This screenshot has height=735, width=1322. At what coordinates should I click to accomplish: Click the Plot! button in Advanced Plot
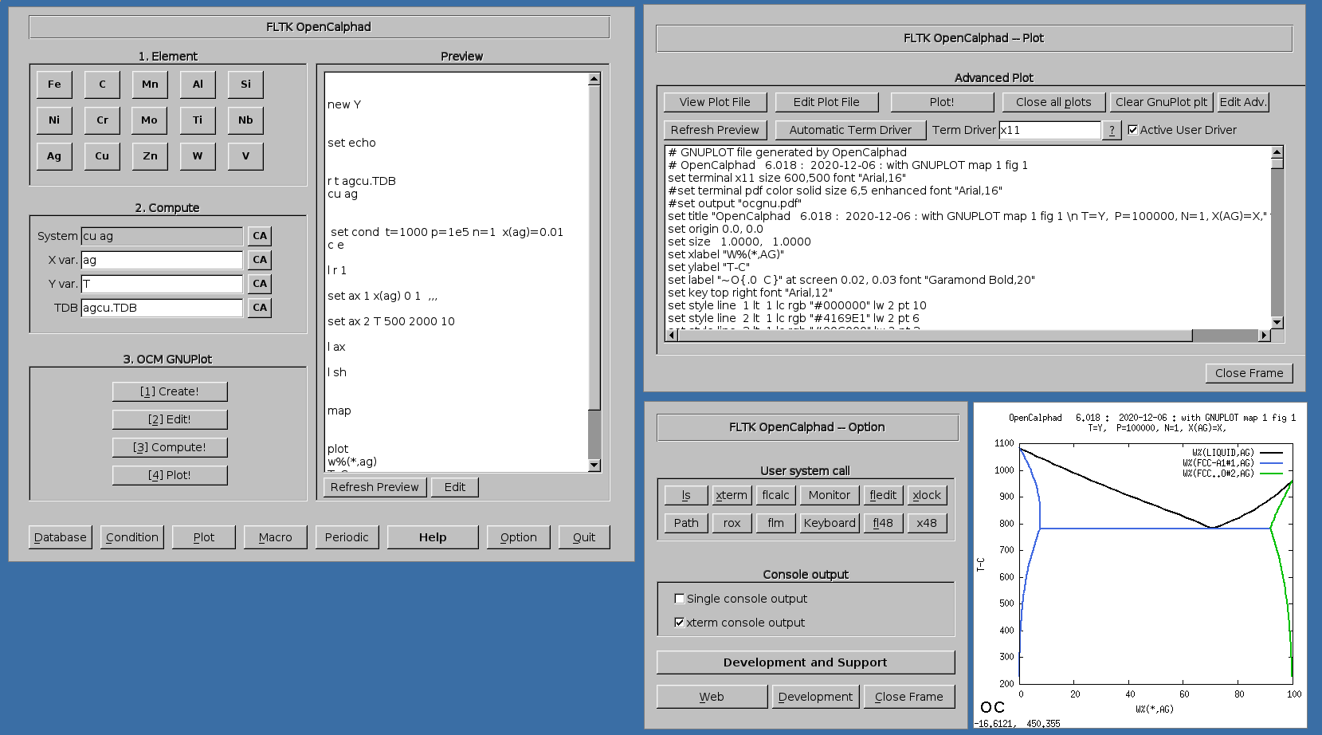pyautogui.click(x=943, y=102)
